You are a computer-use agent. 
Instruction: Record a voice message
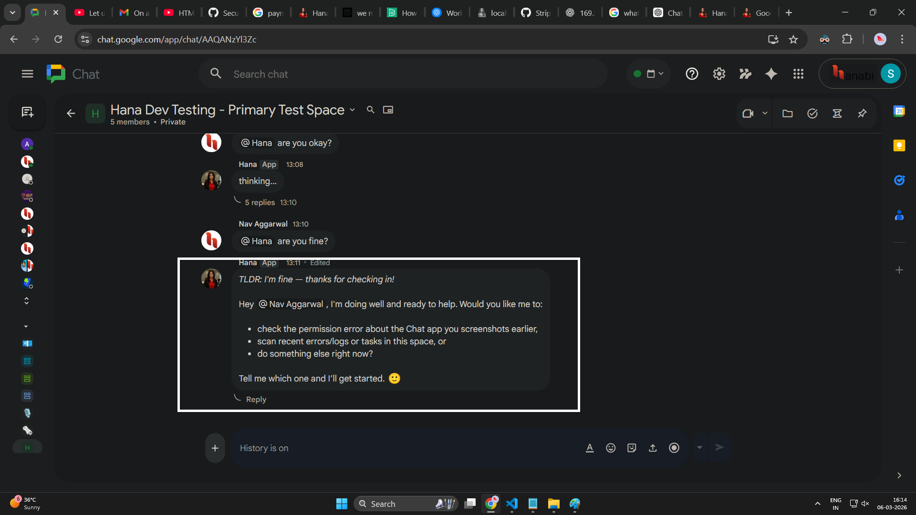pyautogui.click(x=674, y=448)
